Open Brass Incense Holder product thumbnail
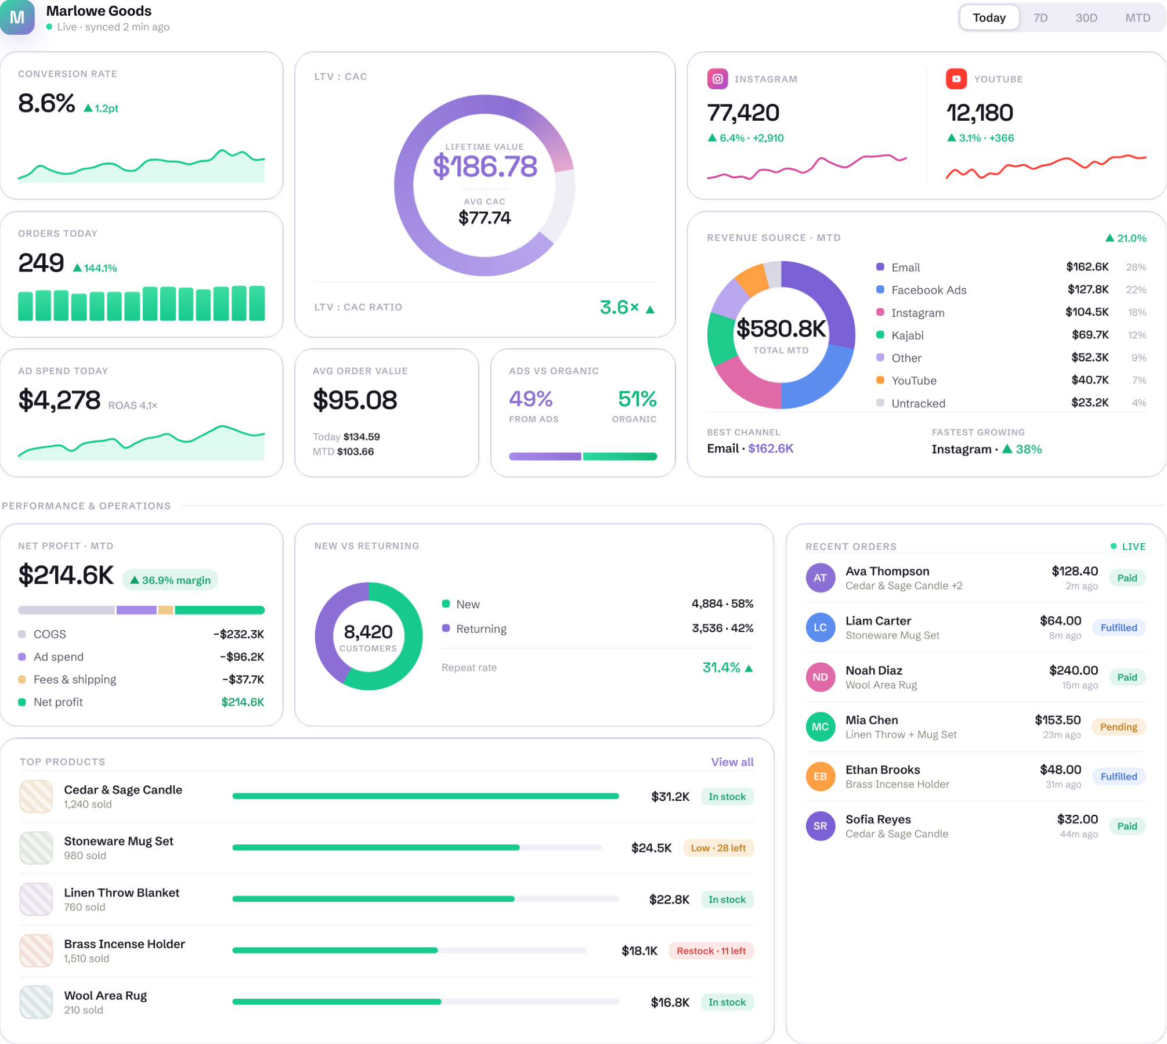The height and width of the screenshot is (1044, 1167). pyautogui.click(x=36, y=951)
